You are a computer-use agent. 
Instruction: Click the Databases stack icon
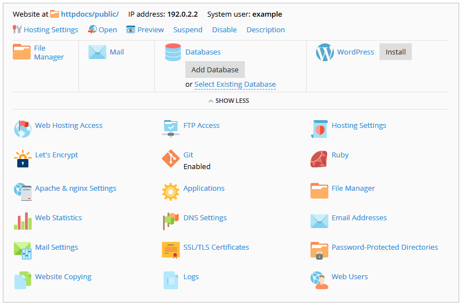pos(173,52)
